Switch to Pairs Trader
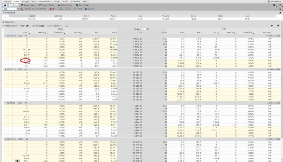 click(82, 5)
